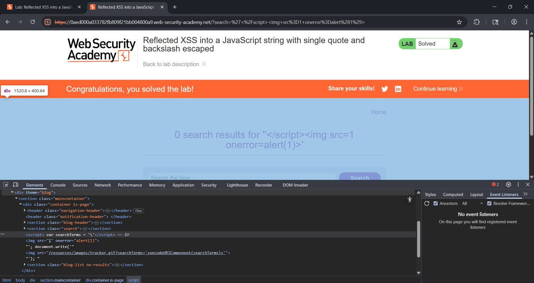Click the URL address bar
Screen dimensions: 534x283
coord(254,22)
